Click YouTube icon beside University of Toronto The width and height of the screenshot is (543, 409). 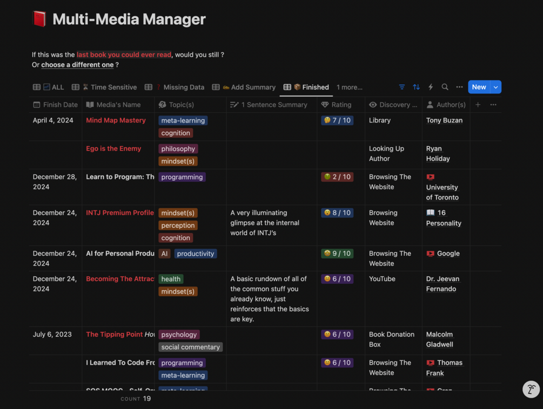pos(431,177)
